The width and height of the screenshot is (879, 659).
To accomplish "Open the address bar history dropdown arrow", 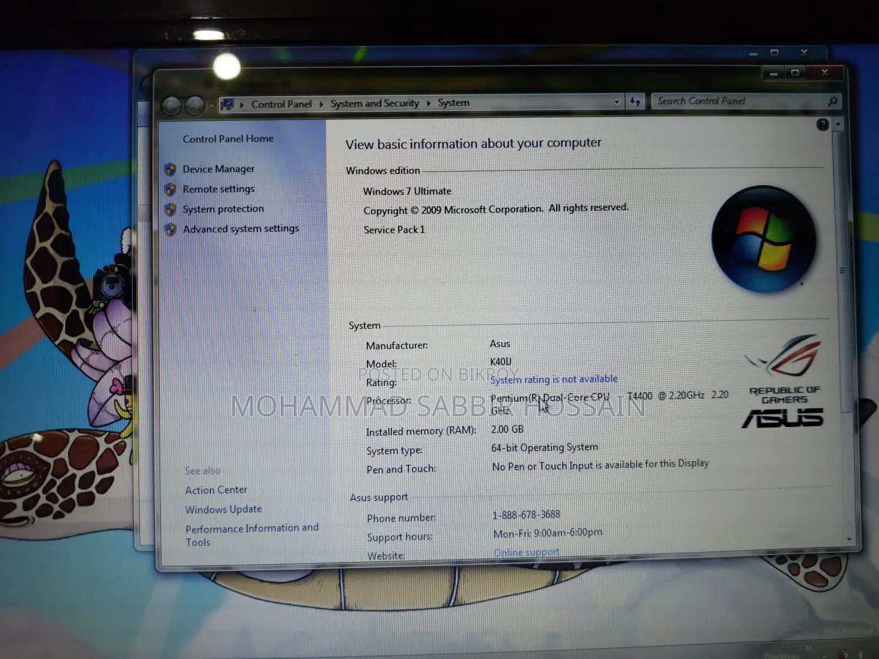I will 616,102.
